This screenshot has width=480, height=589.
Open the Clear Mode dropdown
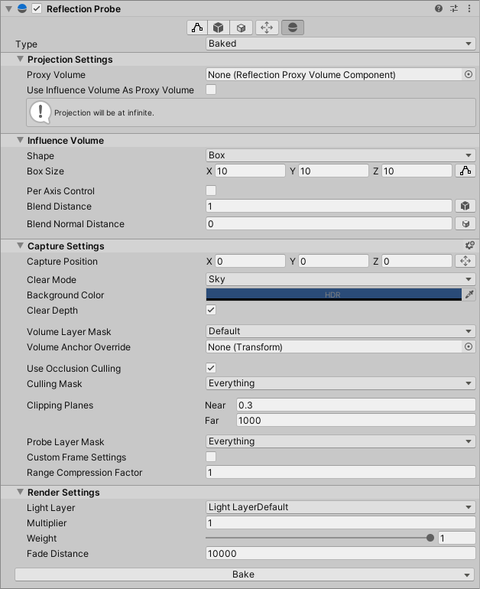click(x=340, y=279)
